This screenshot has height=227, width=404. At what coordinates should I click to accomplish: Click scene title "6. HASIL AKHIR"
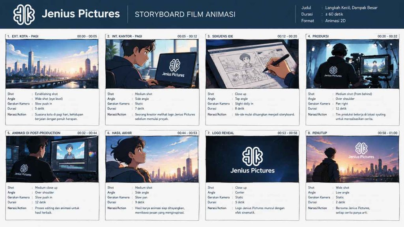pyautogui.click(x=120, y=133)
